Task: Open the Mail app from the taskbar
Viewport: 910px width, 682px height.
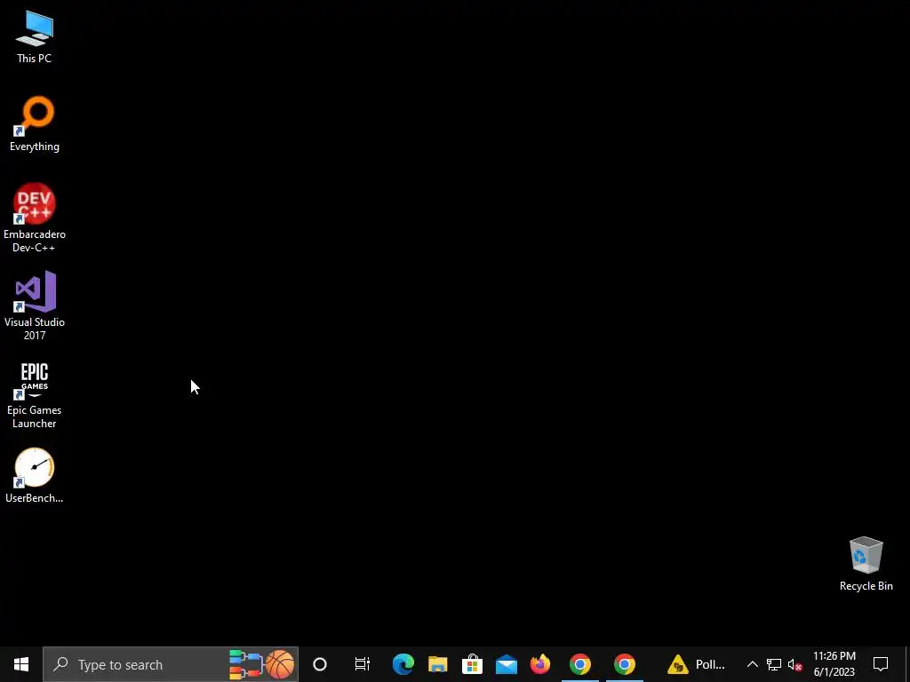Action: pos(506,664)
